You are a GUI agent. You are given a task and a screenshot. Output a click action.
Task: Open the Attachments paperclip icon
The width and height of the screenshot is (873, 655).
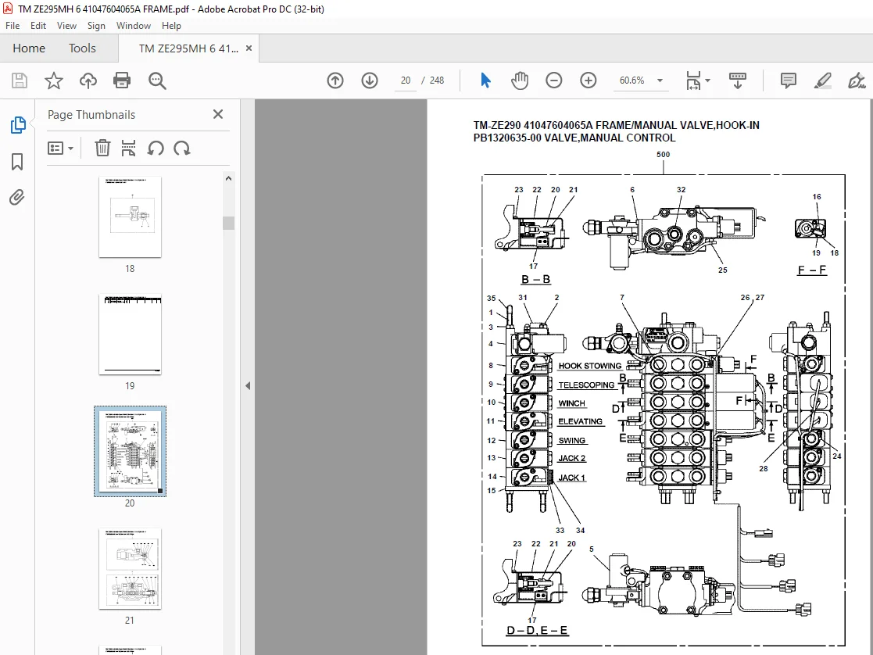pos(17,197)
